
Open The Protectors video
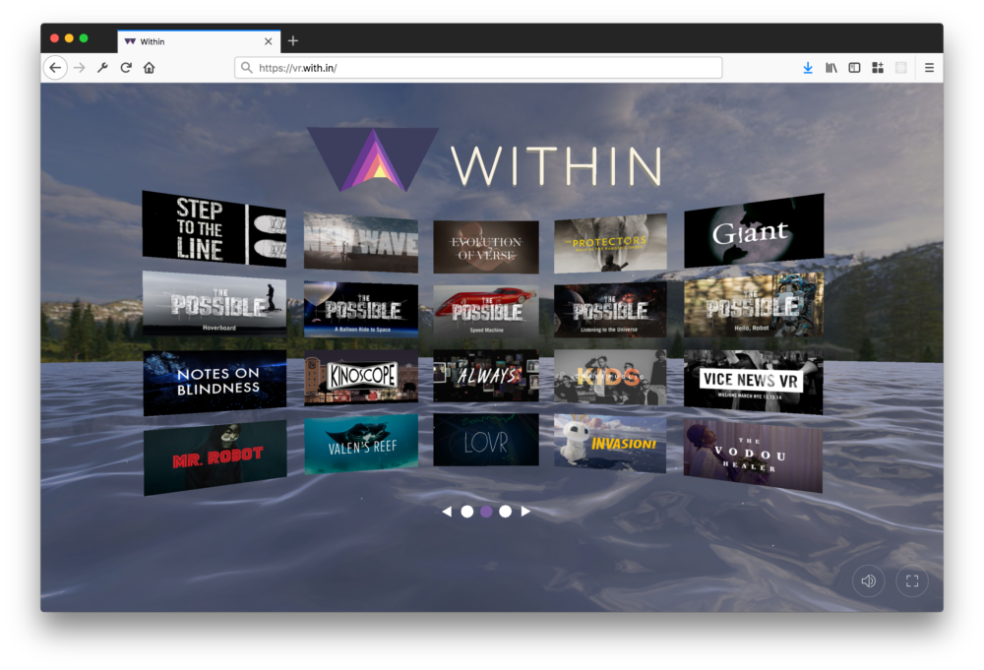tap(610, 243)
